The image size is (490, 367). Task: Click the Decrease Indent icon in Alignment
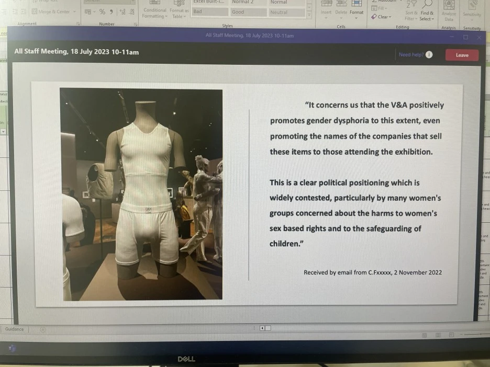[15, 12]
